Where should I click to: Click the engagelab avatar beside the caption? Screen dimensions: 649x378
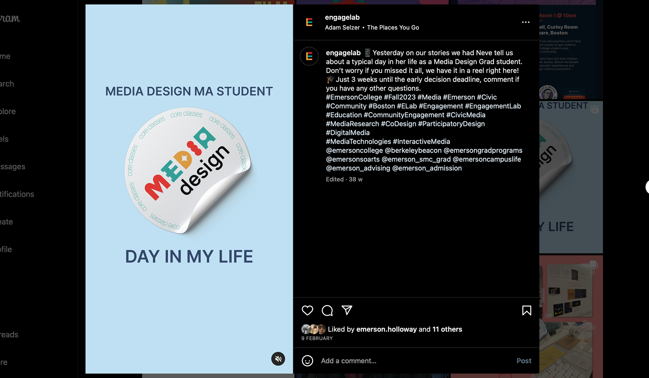pyautogui.click(x=309, y=56)
